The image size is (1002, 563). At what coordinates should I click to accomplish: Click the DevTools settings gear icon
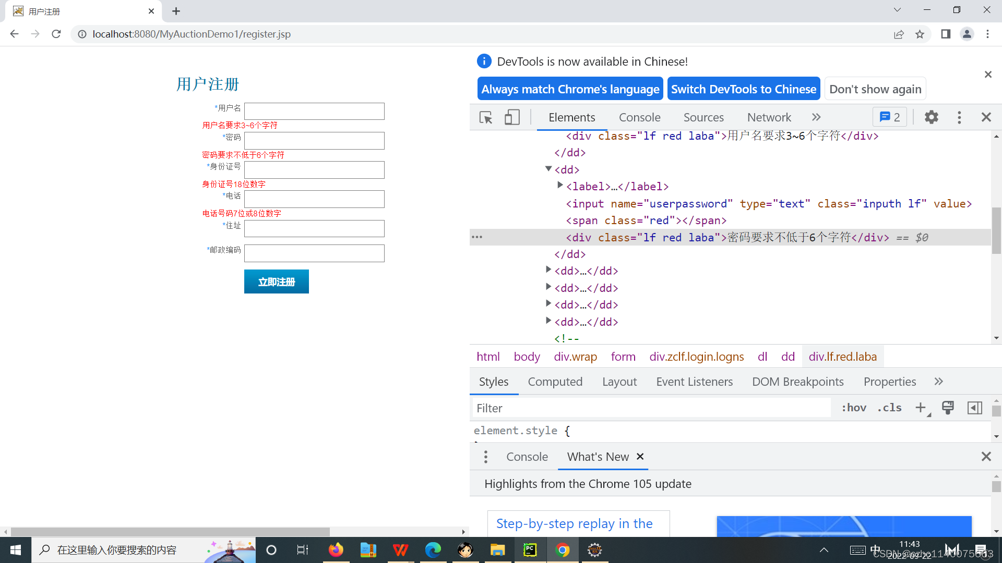point(931,117)
